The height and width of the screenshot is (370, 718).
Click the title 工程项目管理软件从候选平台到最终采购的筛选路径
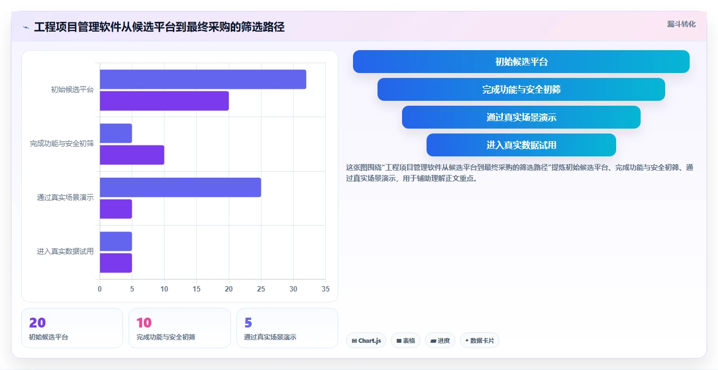[159, 27]
